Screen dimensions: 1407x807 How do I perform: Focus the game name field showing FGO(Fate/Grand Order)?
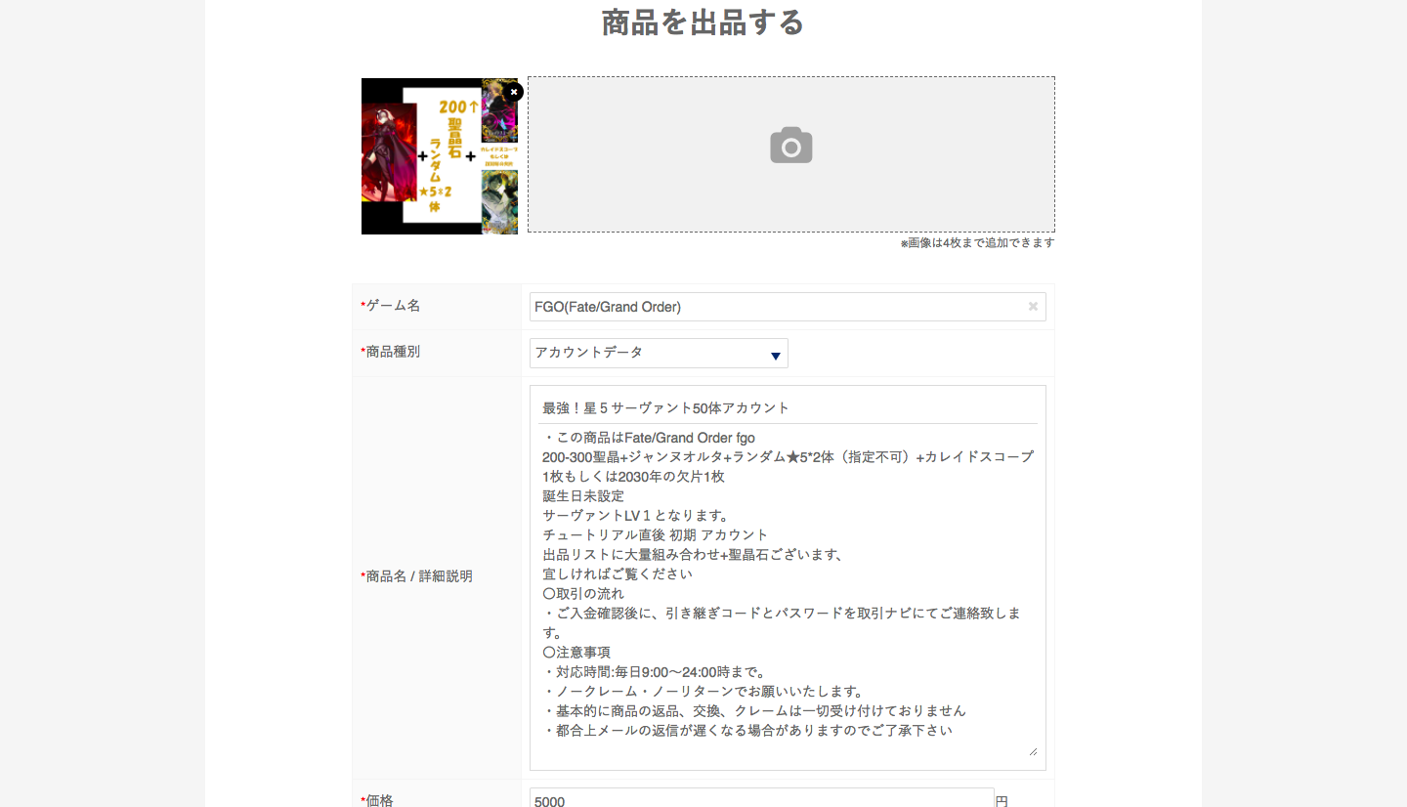point(788,307)
